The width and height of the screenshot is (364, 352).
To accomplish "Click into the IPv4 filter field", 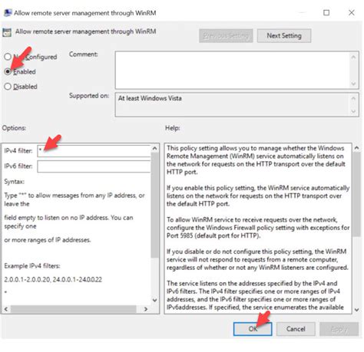I will [x=94, y=151].
